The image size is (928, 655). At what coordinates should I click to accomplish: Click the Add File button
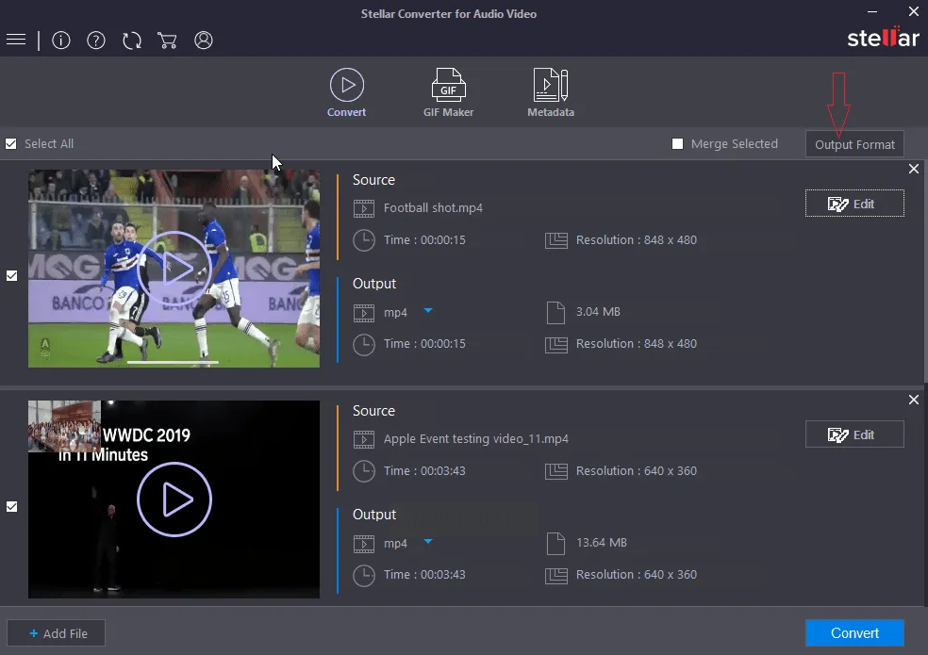pos(56,633)
